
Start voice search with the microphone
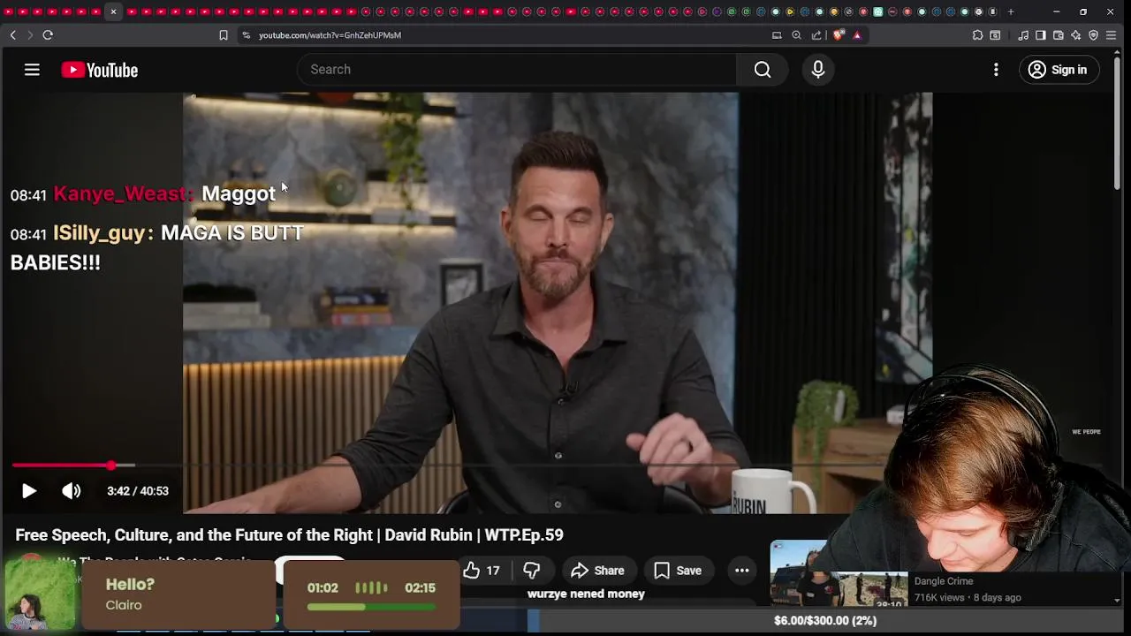coord(818,70)
